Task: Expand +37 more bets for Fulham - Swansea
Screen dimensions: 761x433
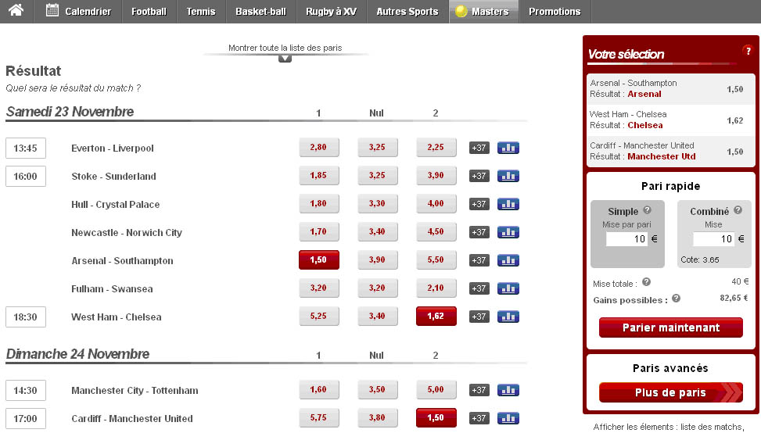Action: [479, 288]
